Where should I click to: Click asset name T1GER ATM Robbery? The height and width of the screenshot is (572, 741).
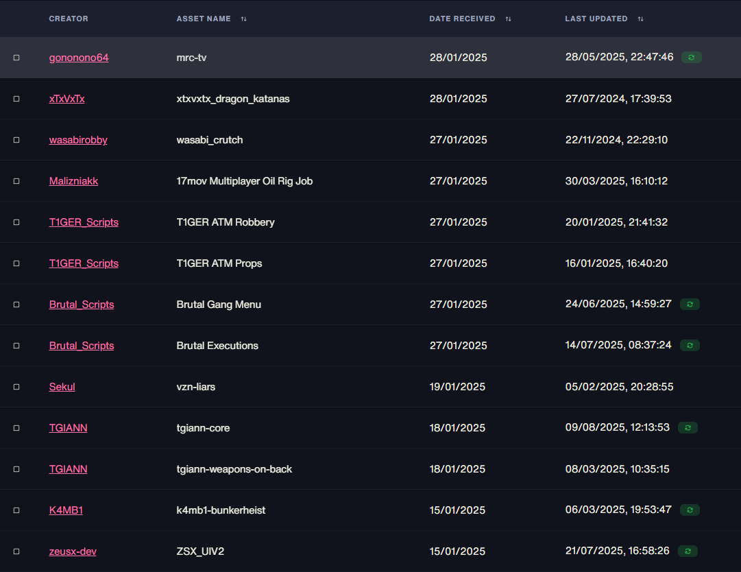[226, 222]
